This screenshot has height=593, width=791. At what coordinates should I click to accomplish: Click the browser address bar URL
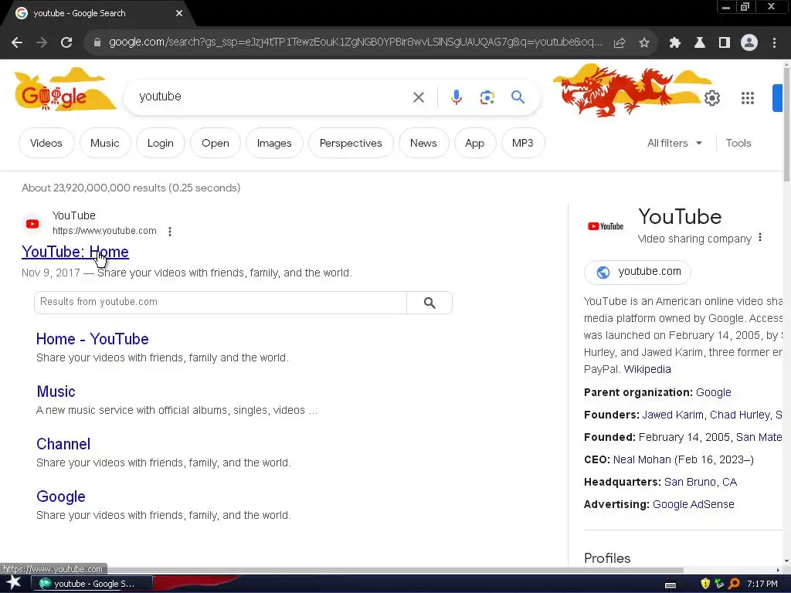355,42
